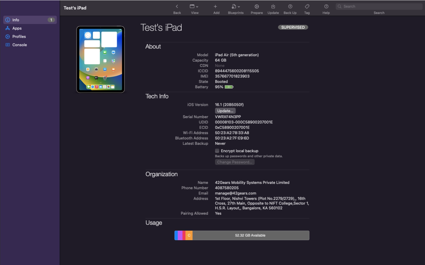Click the Add plus icon
The image size is (425, 265).
pyautogui.click(x=215, y=7)
